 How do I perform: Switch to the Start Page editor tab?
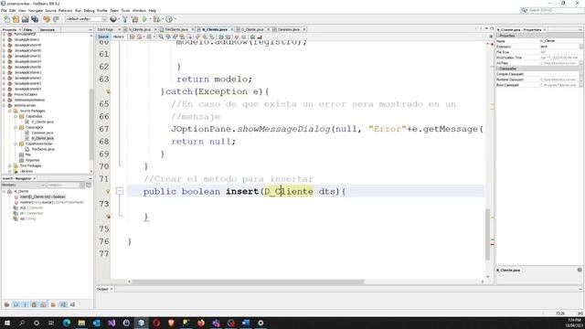[x=105, y=29]
